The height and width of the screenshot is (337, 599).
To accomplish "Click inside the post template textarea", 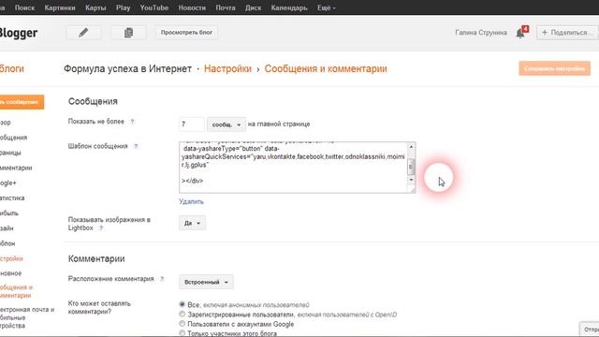I will [x=293, y=168].
